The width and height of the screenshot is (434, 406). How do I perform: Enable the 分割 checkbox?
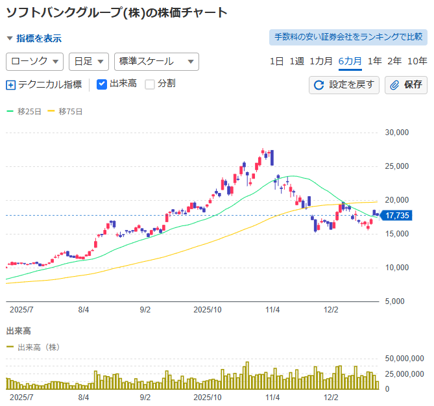(x=150, y=84)
